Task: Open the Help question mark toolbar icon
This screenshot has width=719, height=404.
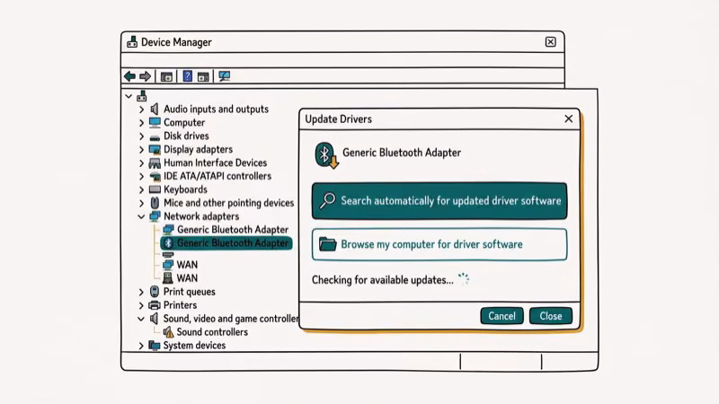Action: coord(188,76)
